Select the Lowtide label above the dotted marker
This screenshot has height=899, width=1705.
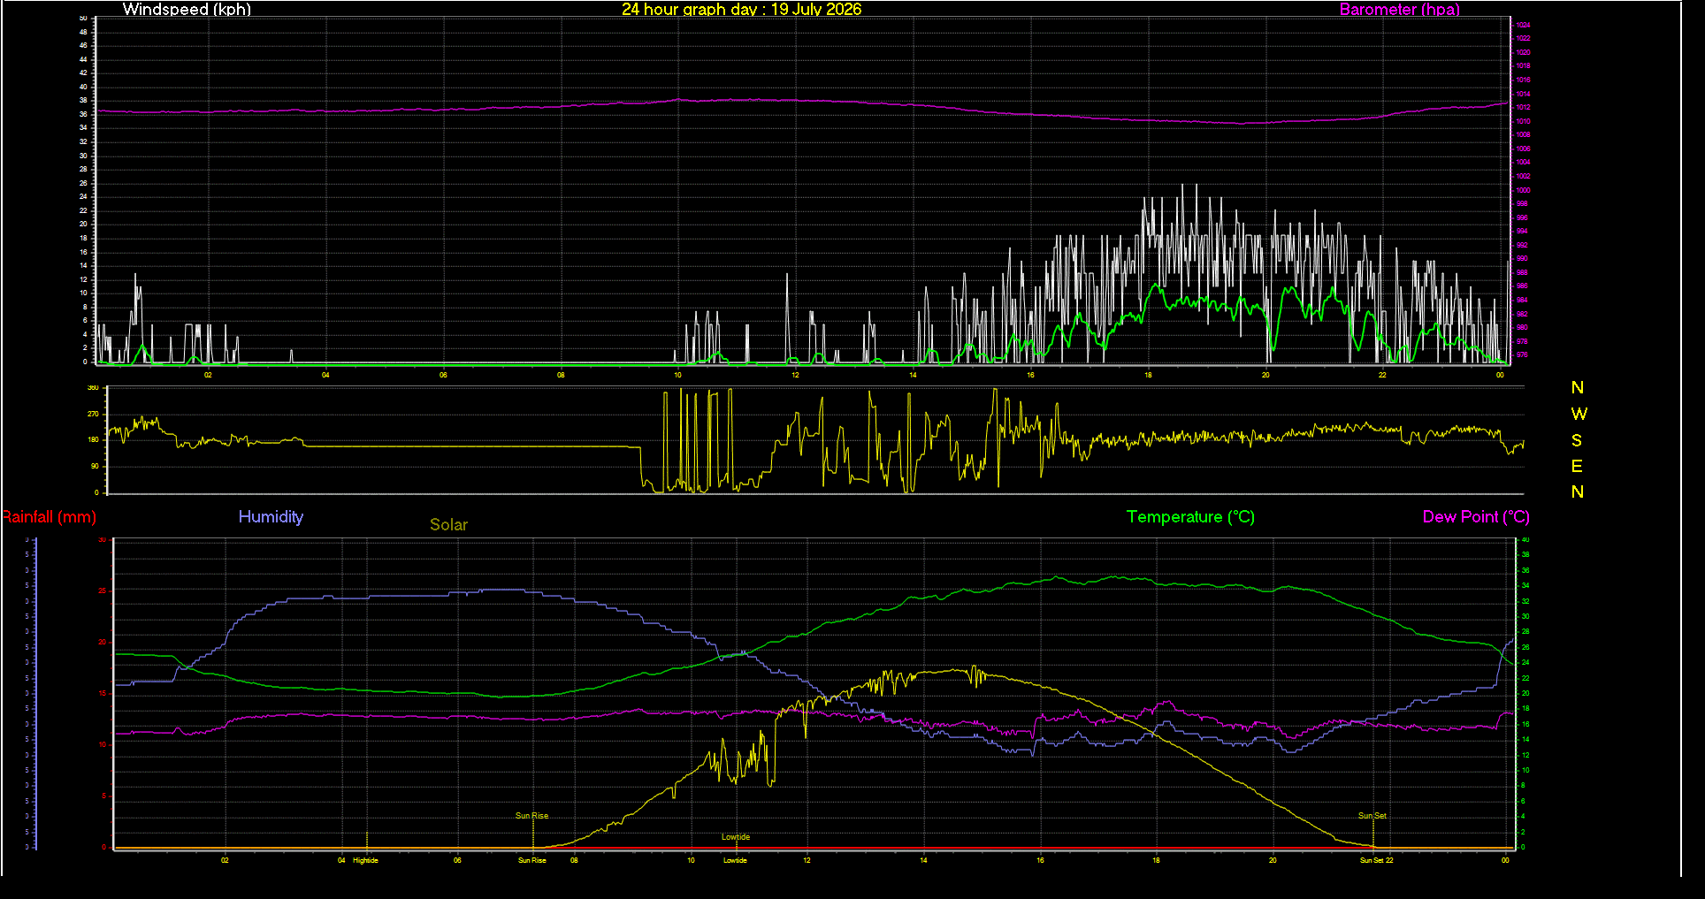735,837
